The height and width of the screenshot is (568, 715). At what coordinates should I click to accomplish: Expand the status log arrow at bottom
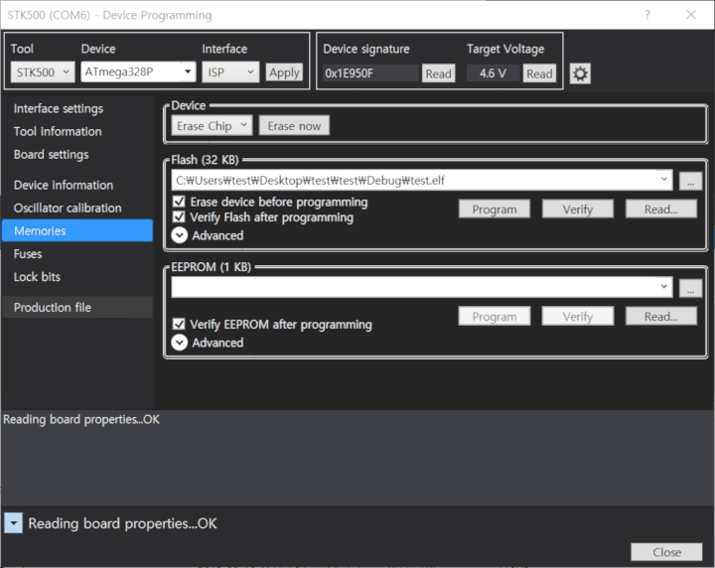tap(13, 523)
